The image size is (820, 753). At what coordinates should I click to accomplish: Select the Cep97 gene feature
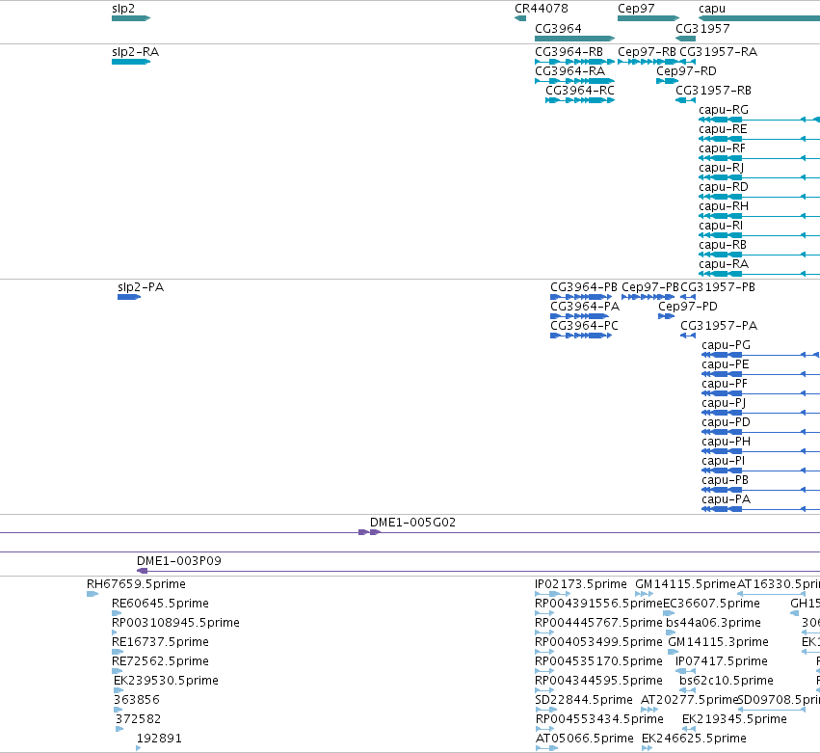pyautogui.click(x=648, y=18)
